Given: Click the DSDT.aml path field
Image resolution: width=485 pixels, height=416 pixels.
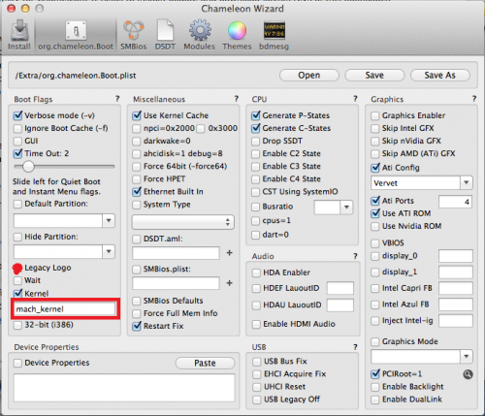Looking at the screenshot, I should pos(176,253).
